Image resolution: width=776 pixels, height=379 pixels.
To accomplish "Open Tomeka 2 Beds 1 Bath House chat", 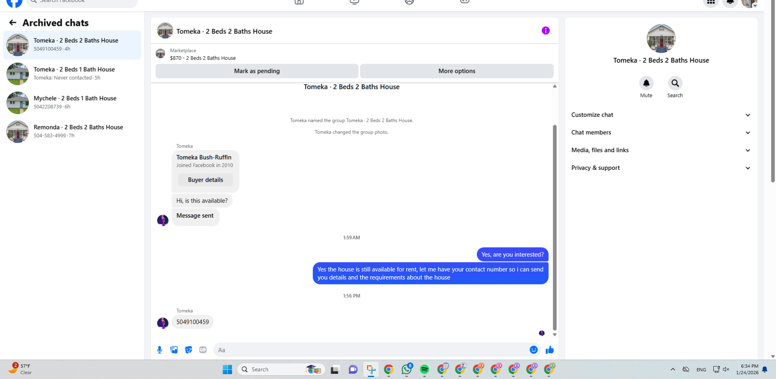I will coord(72,74).
